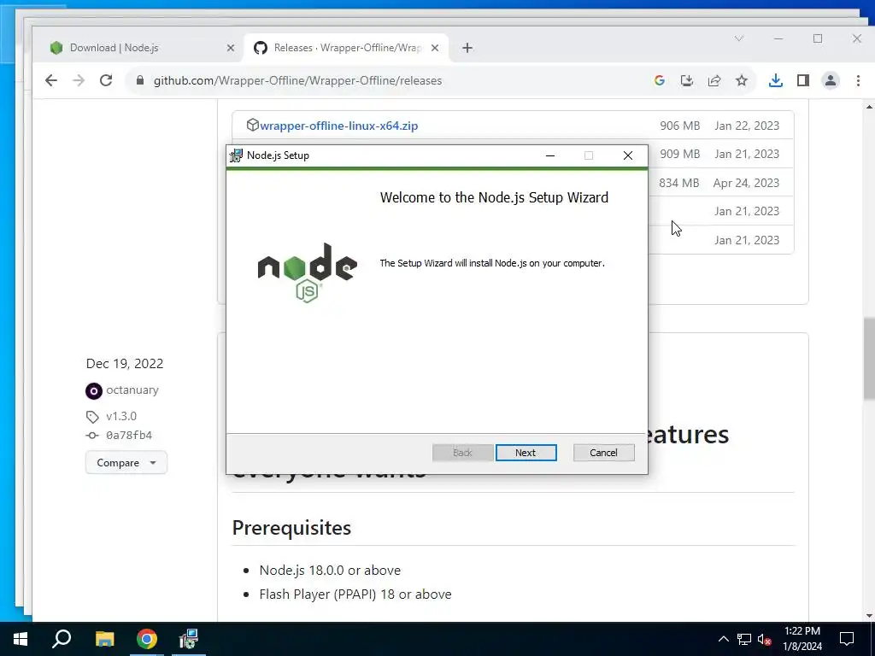This screenshot has width=875, height=656.
Task: Click the 906 MB file size text
Action: tap(679, 126)
